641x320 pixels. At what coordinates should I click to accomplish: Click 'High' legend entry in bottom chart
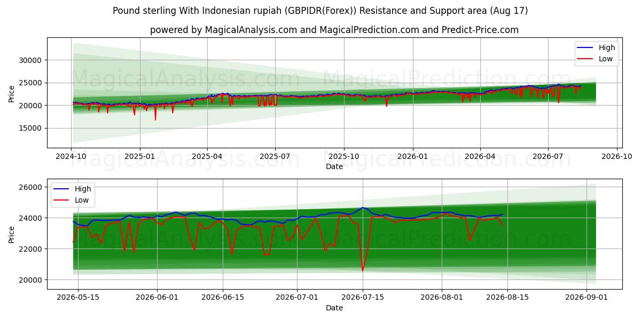pos(83,189)
